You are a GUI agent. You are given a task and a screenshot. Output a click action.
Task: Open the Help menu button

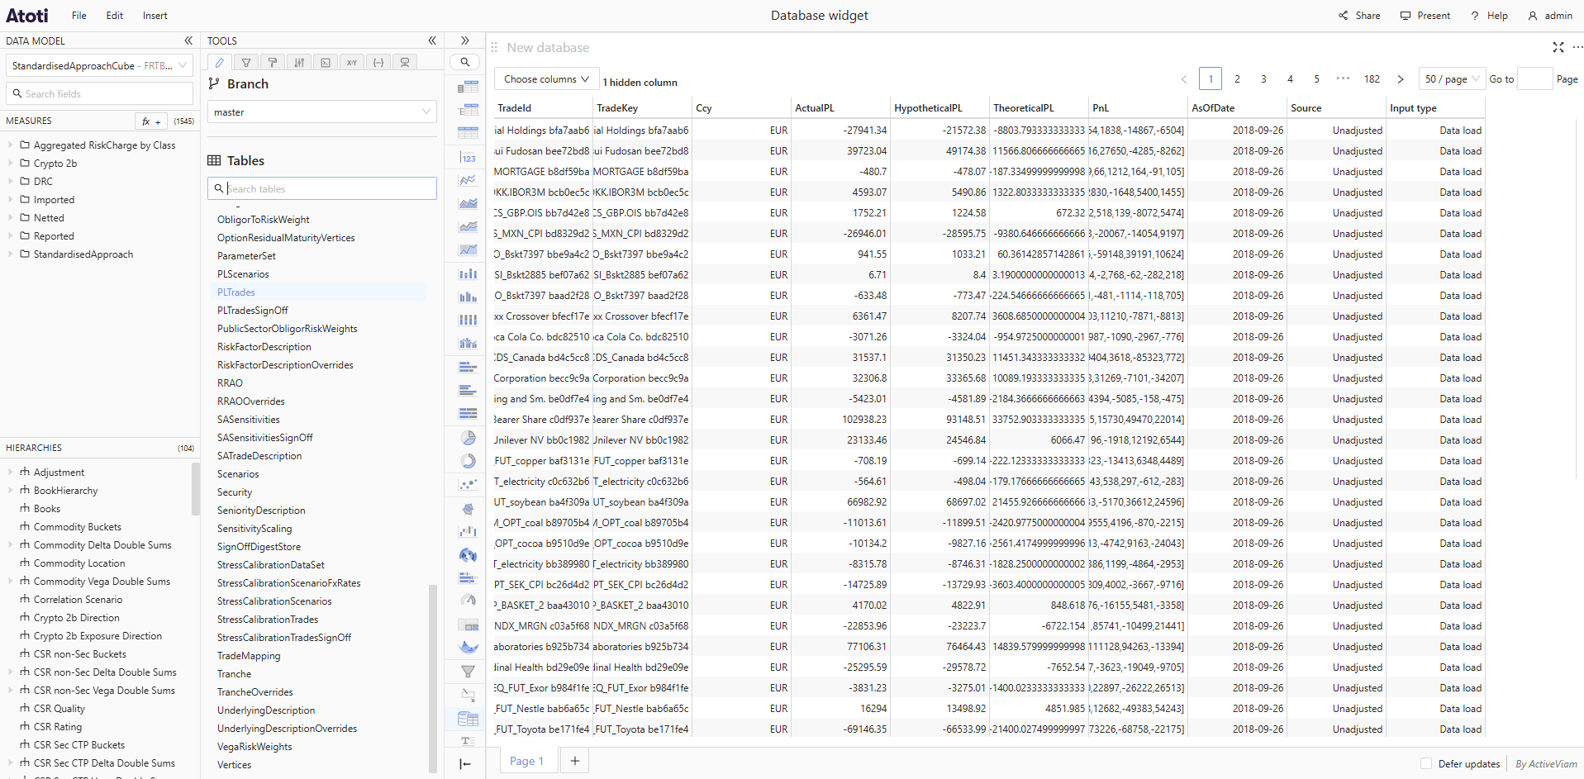(1489, 16)
